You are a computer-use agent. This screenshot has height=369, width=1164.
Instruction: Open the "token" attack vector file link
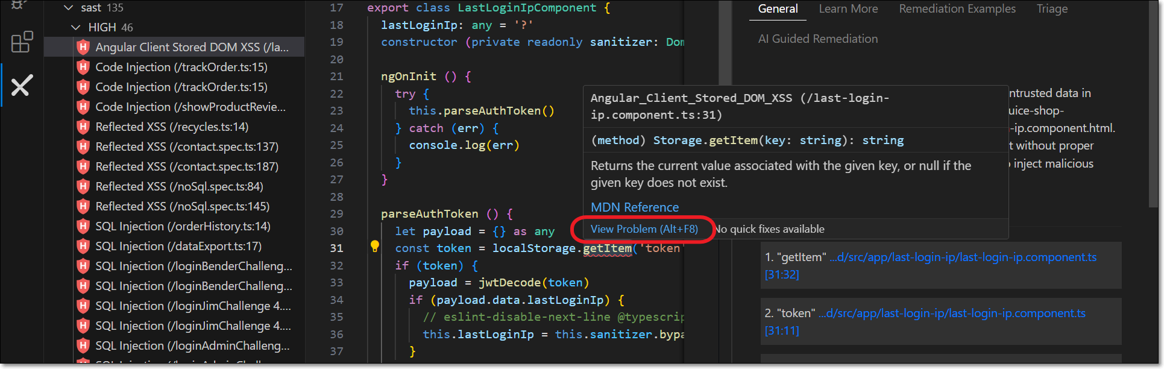tap(952, 314)
